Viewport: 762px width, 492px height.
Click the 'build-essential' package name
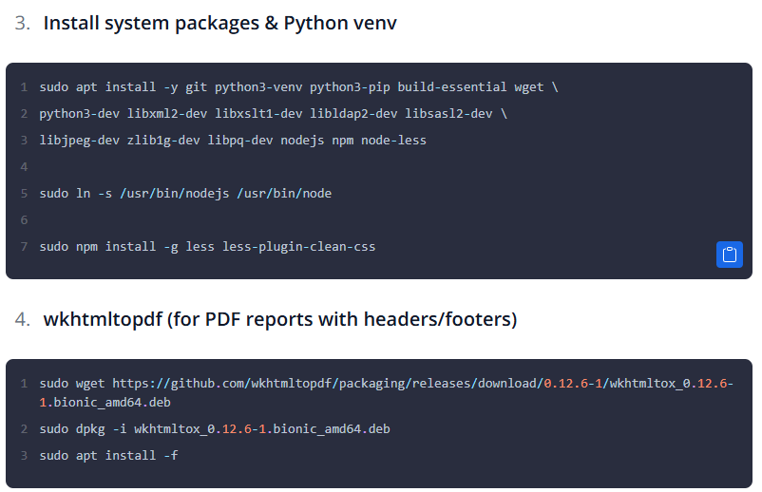(451, 87)
